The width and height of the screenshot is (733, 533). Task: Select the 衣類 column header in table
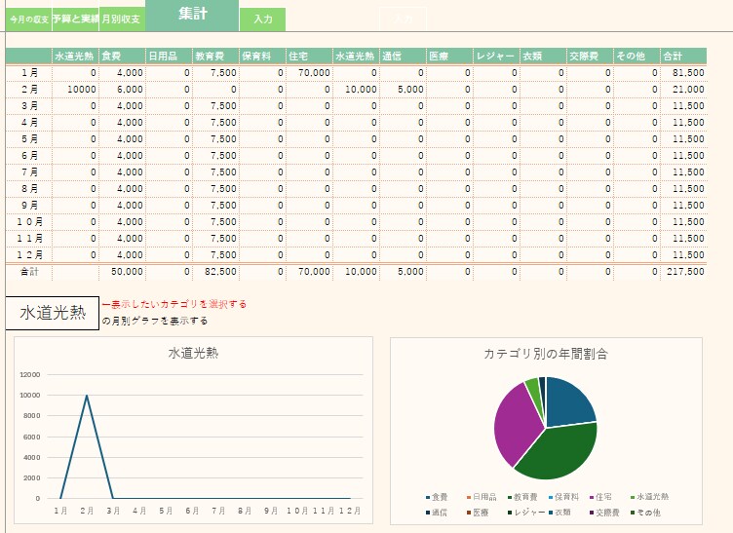[543, 57]
